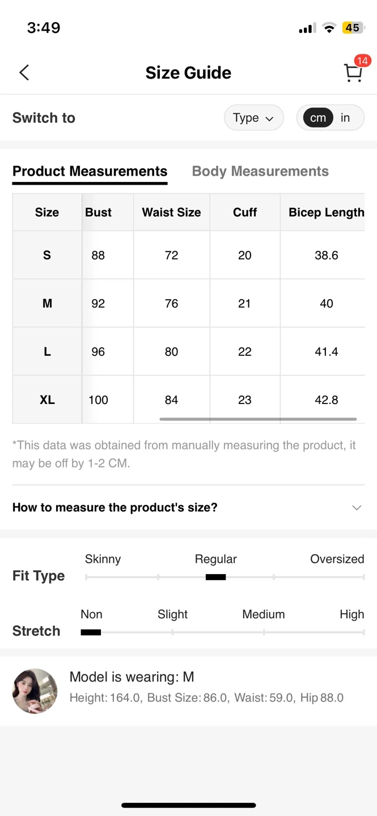Expand How to measure the product's size
The height and width of the screenshot is (816, 377).
115,508
